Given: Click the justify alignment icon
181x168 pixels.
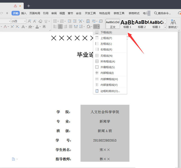Looking at the screenshot, I should (x=71, y=27).
